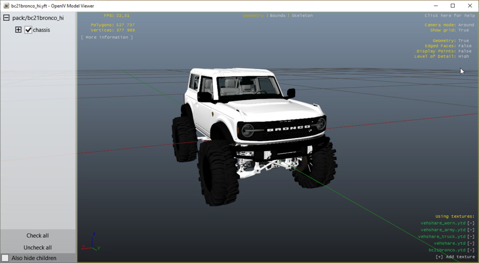Screen dimensions: 479x263
Task: Select the chassis item label
Action: 41,30
